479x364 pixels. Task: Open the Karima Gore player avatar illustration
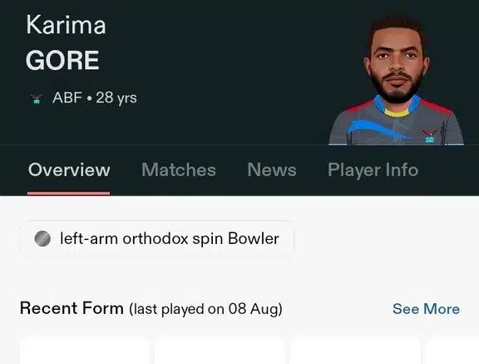tap(396, 80)
